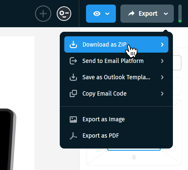Click the Download as ZIP tray icon
188x170 pixels.
73,44
